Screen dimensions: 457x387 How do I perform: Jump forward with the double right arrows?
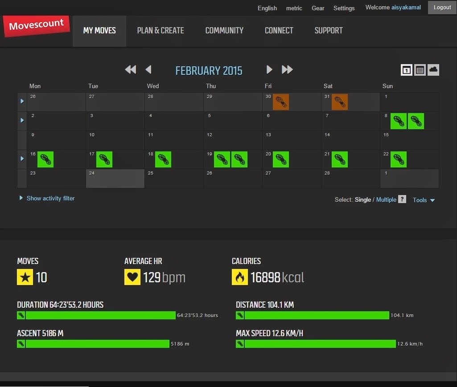(287, 69)
